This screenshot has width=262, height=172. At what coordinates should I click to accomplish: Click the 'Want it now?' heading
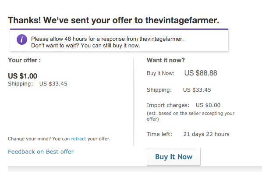[x=166, y=60]
